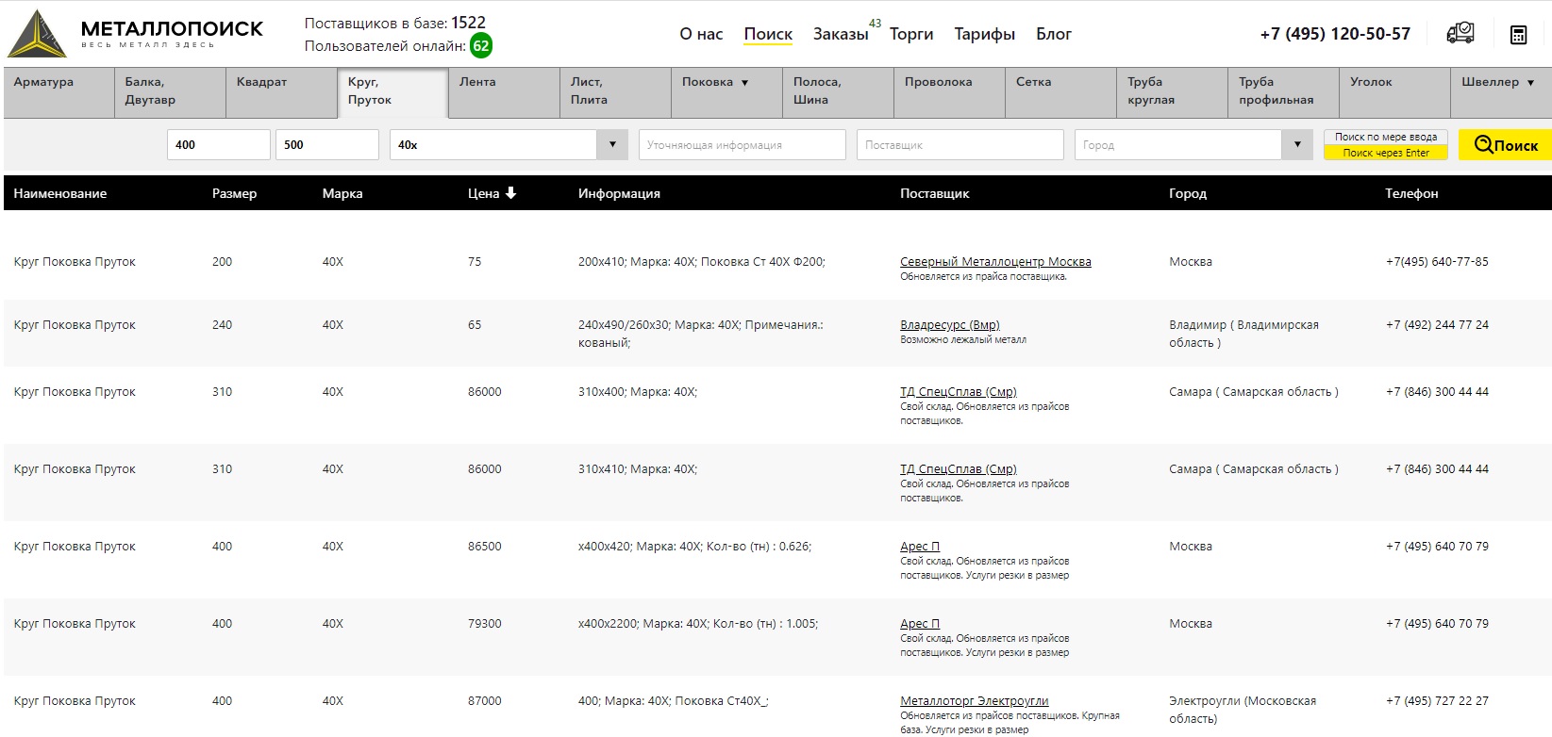Open supplier Северный Металлоцентр Москва link
The image size is (1552, 737).
(x=995, y=262)
